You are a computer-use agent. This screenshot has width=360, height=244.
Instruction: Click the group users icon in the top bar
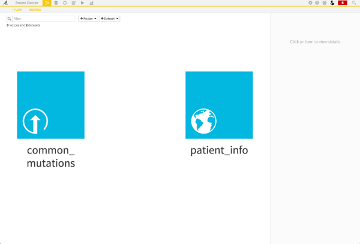325,3
